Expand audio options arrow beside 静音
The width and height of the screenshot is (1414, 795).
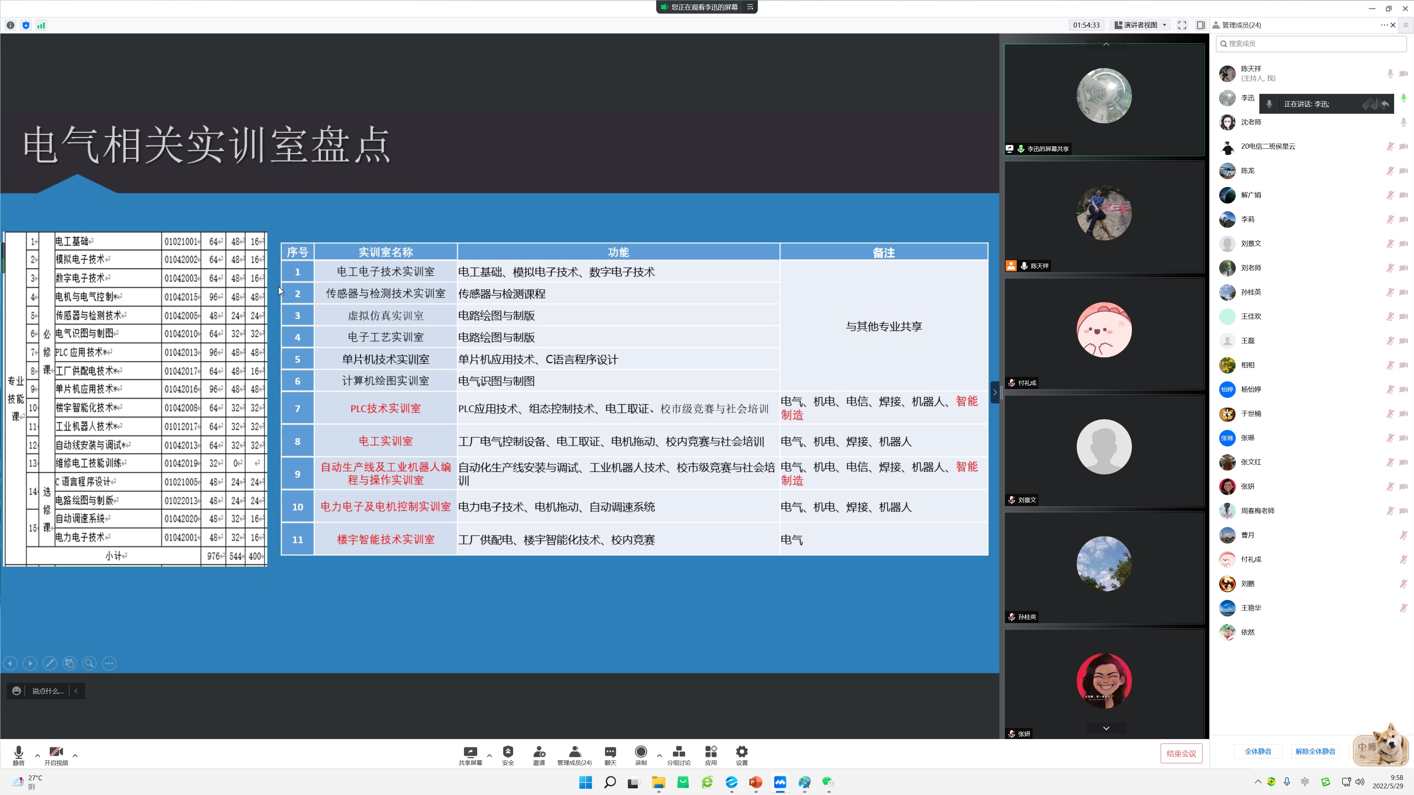pyautogui.click(x=37, y=756)
